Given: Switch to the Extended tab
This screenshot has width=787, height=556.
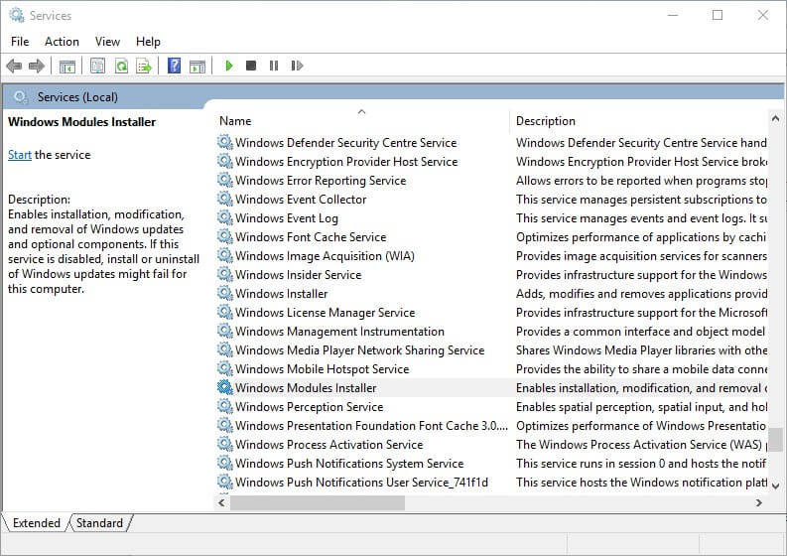Looking at the screenshot, I should [x=36, y=523].
